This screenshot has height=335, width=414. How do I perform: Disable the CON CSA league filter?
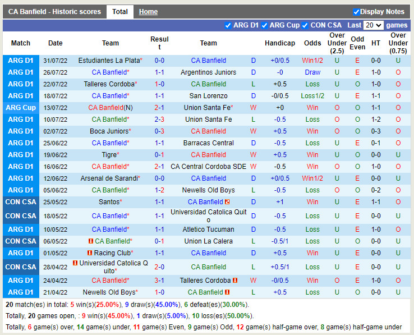pyautogui.click(x=305, y=25)
